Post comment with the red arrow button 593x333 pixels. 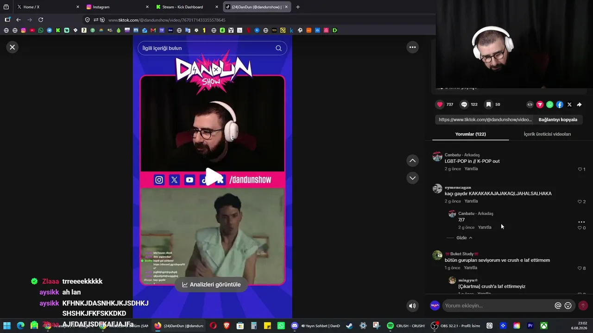pos(583,306)
